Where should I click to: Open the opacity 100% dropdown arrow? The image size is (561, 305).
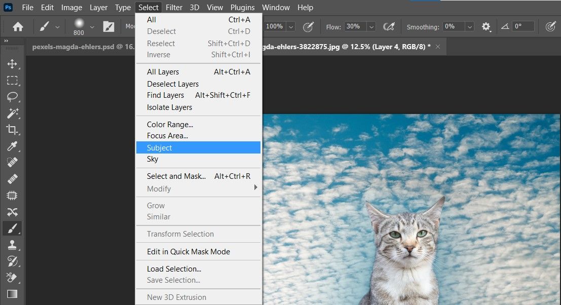pyautogui.click(x=291, y=27)
